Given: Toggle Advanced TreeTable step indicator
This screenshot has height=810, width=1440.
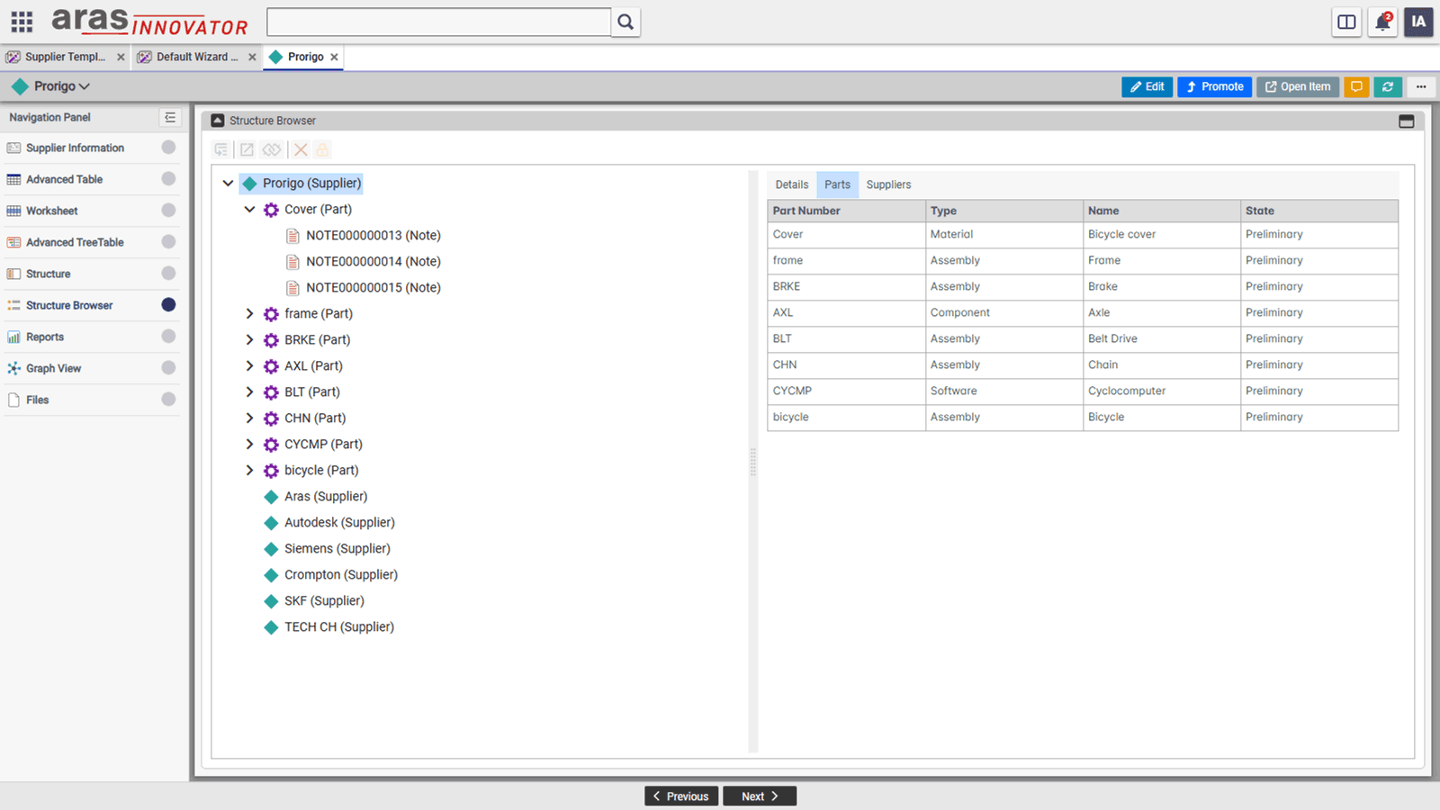Looking at the screenshot, I should pos(168,242).
